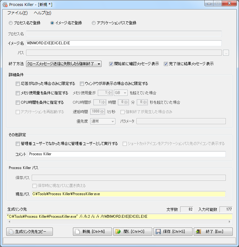This screenshot has width=239, height=247.
Task: Select the アプリケーションパスで登録 radio option
Action: [x=94, y=23]
